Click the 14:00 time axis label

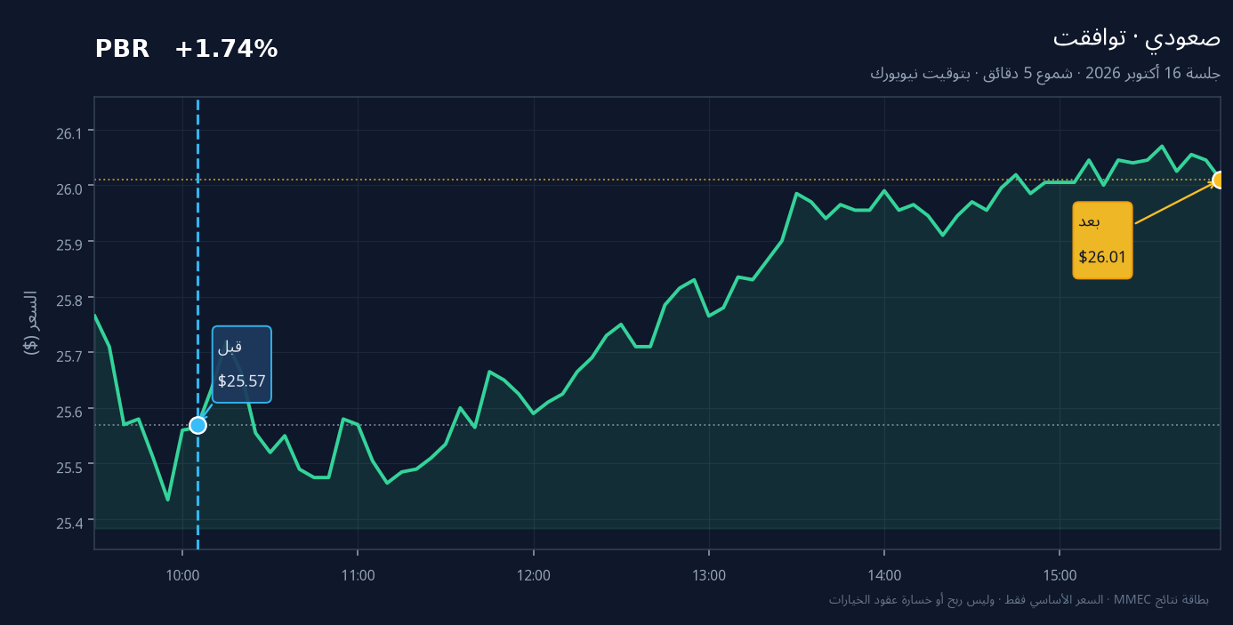pyautogui.click(x=884, y=575)
